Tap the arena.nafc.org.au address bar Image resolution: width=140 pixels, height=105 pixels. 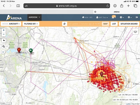point(67,6)
